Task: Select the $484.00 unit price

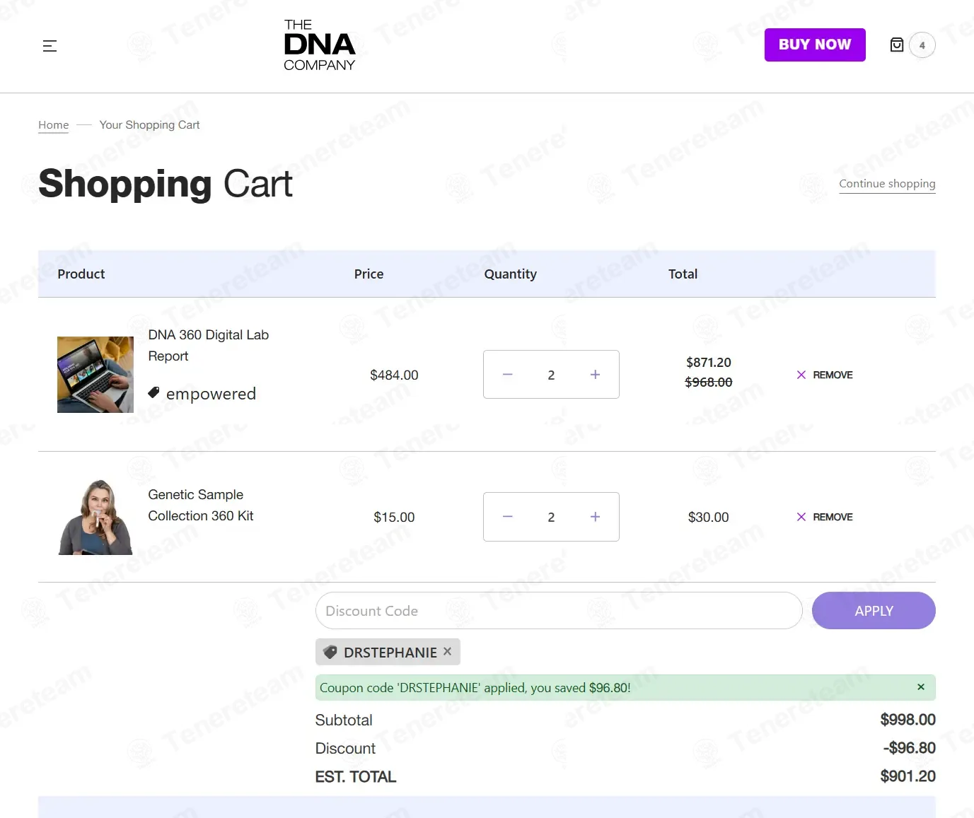Action: 394,375
